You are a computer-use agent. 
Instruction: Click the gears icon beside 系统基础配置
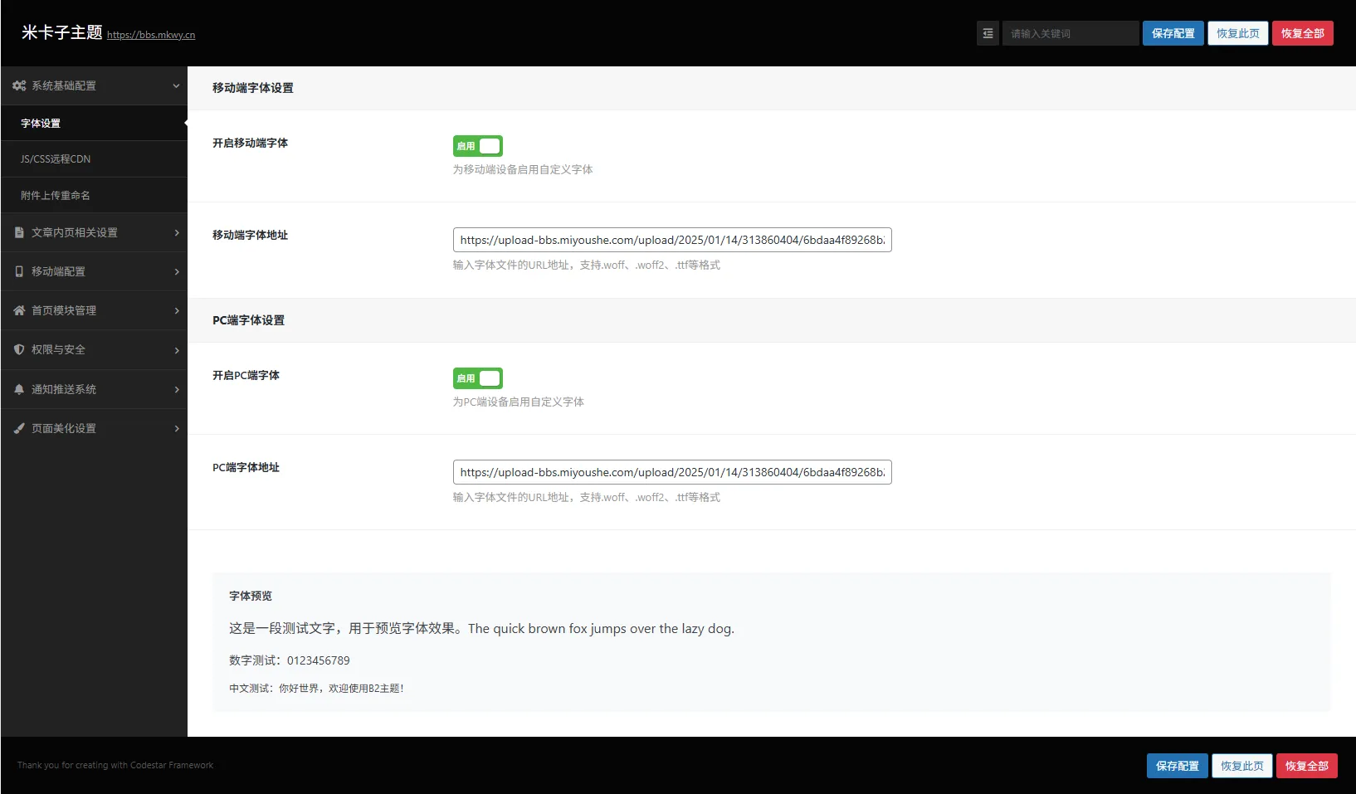click(19, 85)
